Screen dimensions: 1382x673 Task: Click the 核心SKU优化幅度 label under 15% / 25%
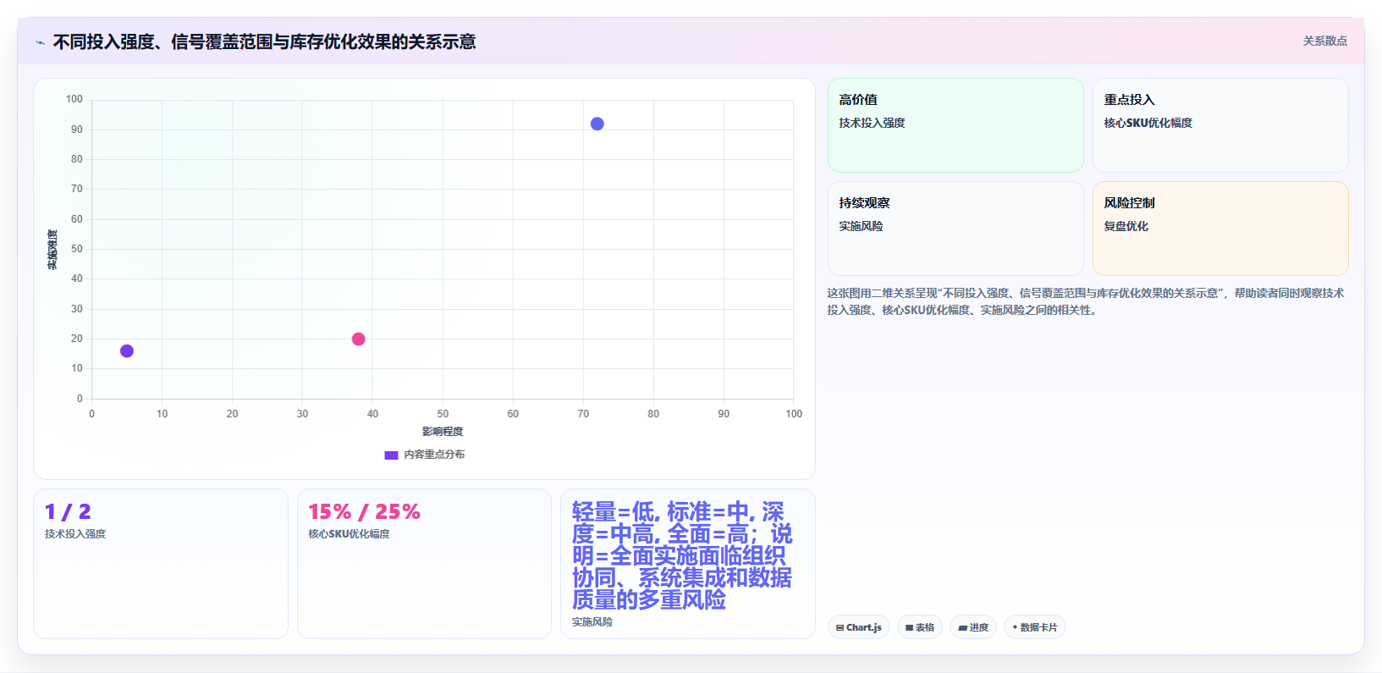(349, 534)
